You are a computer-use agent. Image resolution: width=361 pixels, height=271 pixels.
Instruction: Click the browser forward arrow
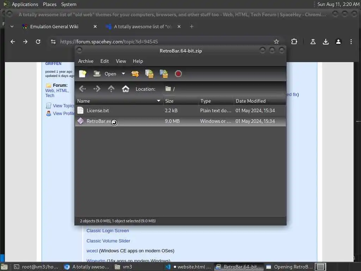tap(25, 42)
